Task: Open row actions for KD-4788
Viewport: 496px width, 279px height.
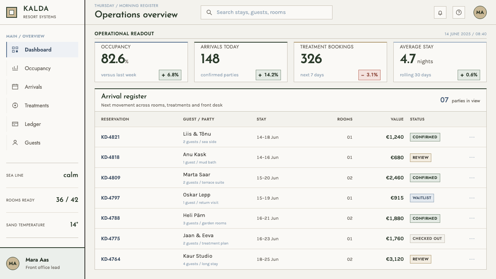Action: (x=472, y=218)
